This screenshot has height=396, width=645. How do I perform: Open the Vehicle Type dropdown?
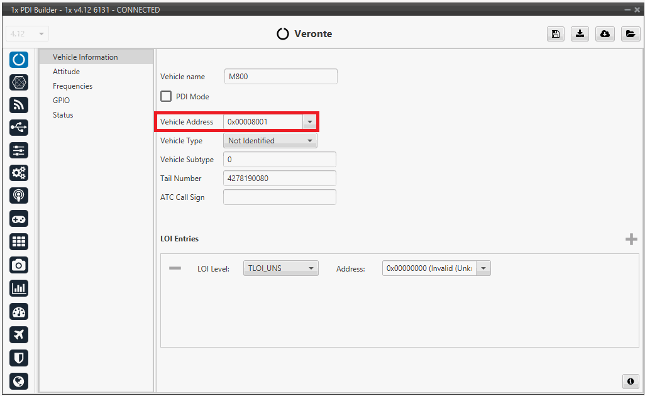(x=309, y=141)
